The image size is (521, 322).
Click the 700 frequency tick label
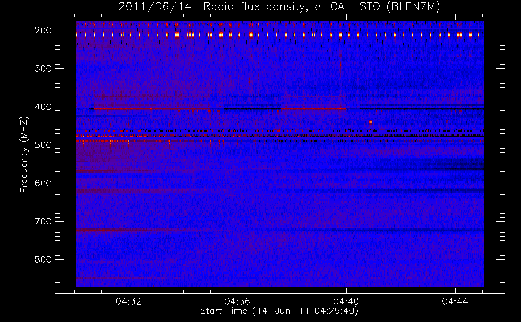tap(43, 222)
